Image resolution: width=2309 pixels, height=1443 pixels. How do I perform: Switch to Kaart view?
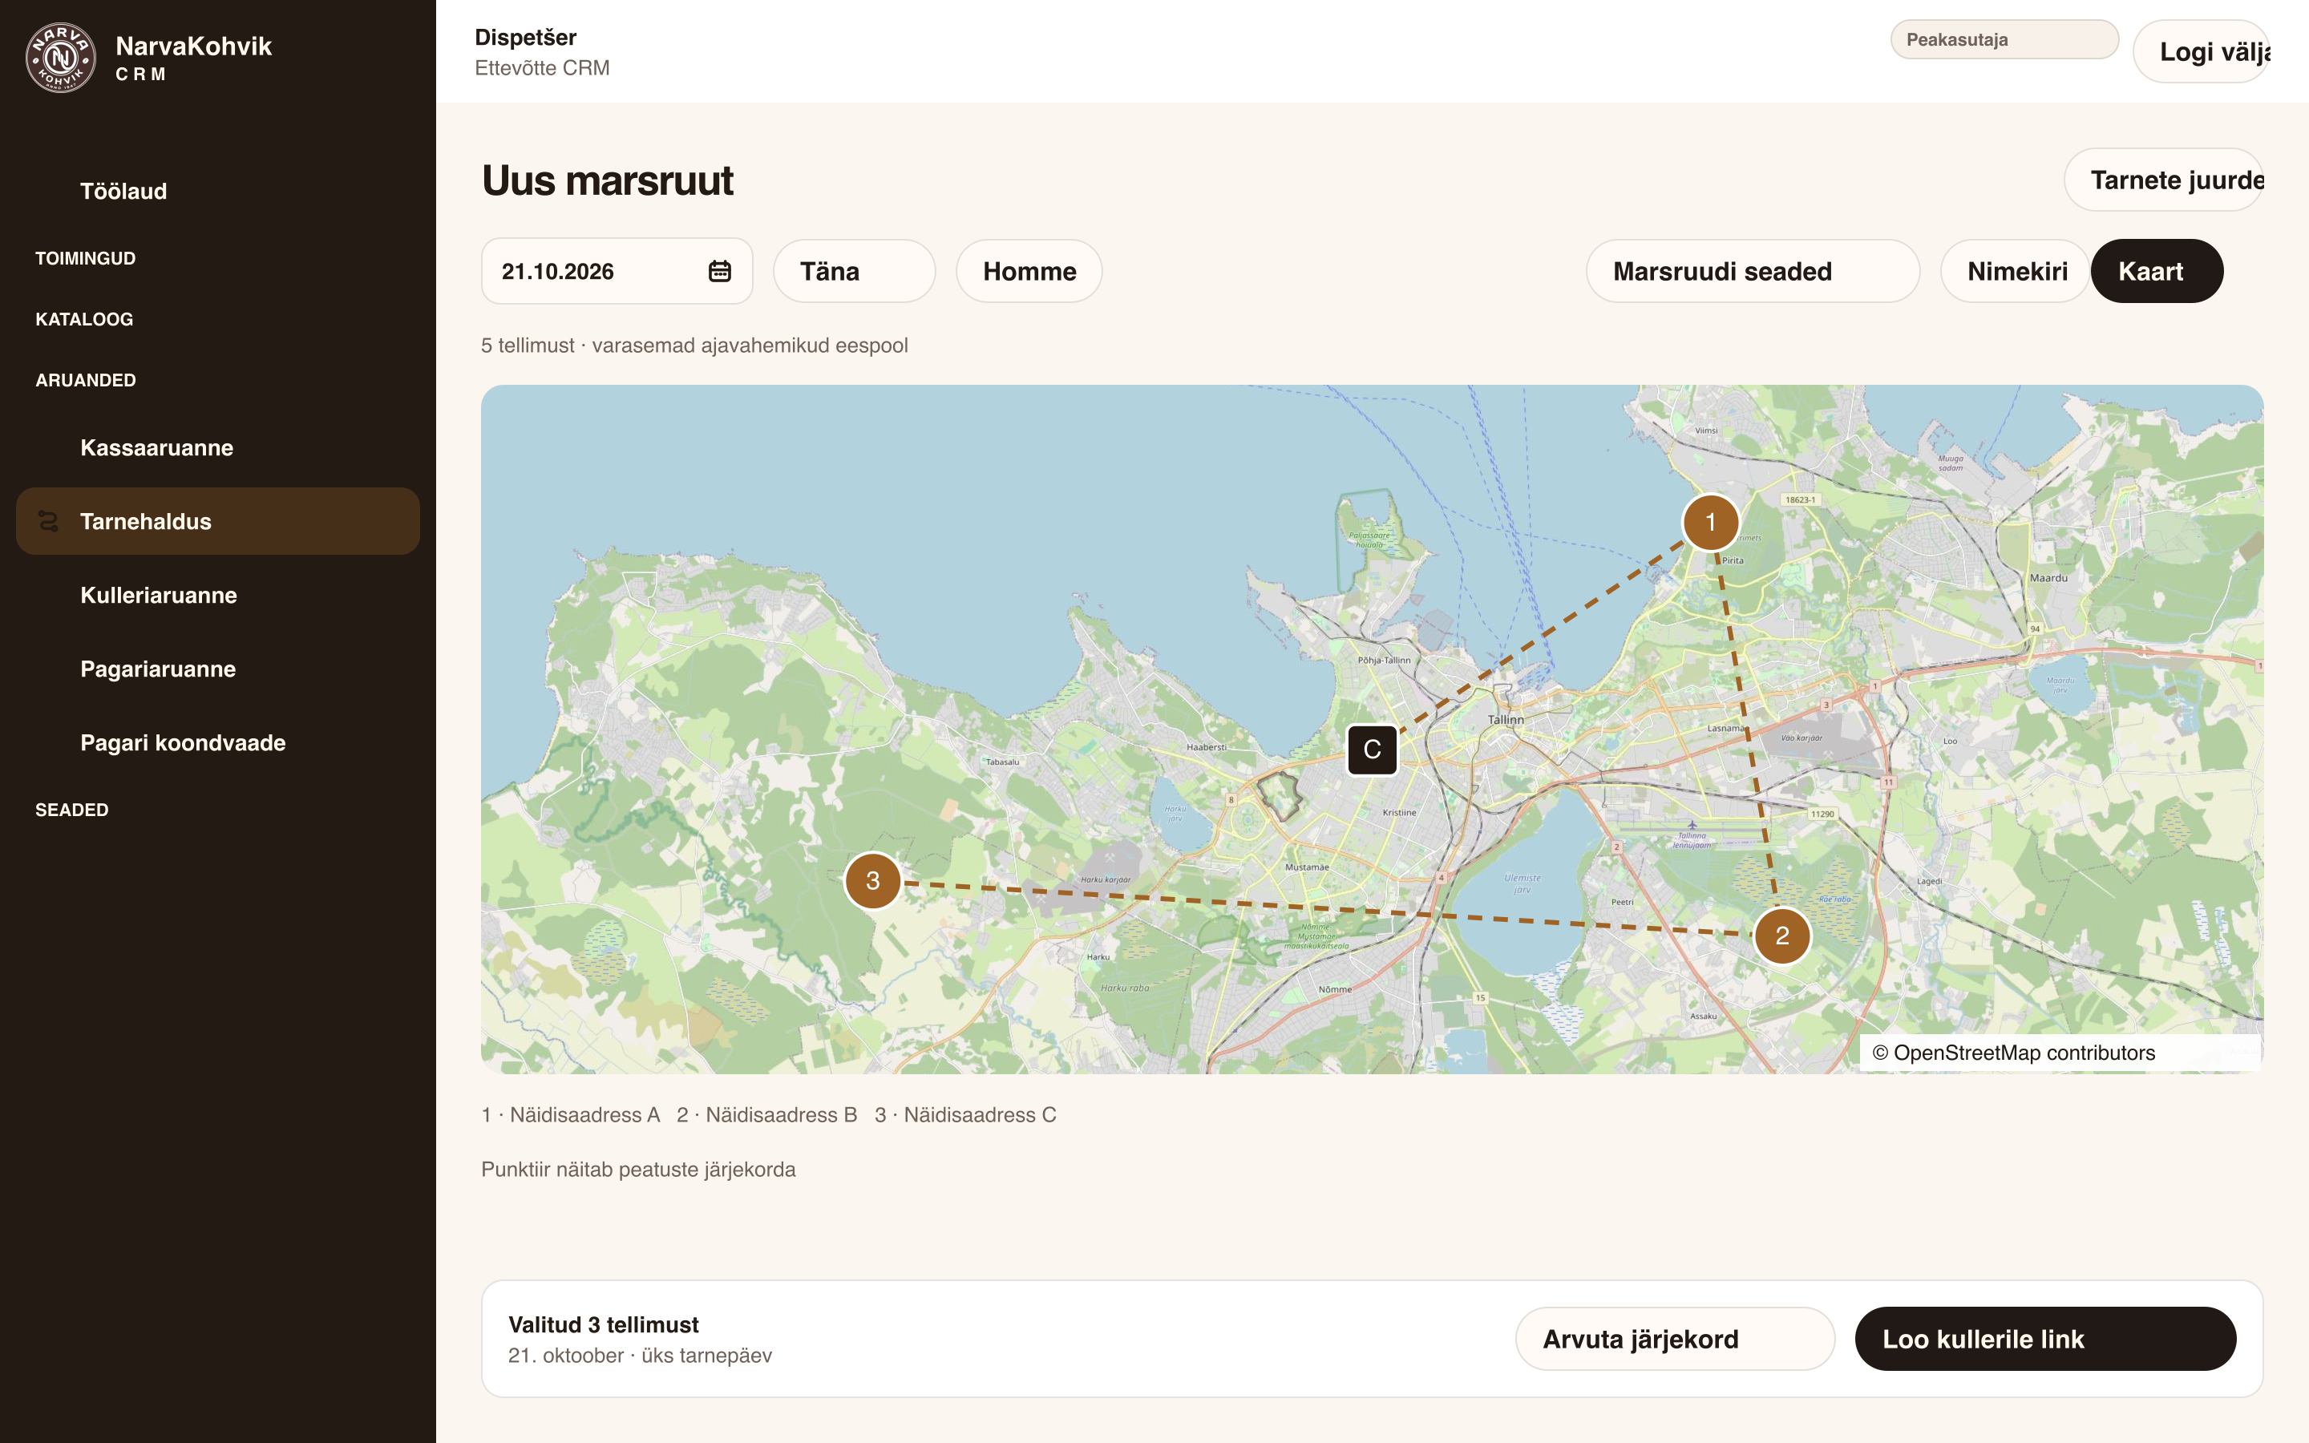pos(2157,271)
